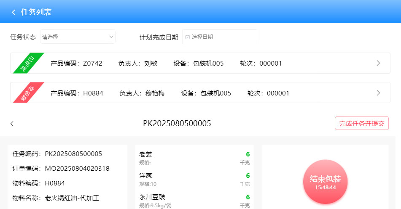The height and width of the screenshot is (209, 401).
Task: Open the 任务状态 dropdown
Action: (78, 37)
